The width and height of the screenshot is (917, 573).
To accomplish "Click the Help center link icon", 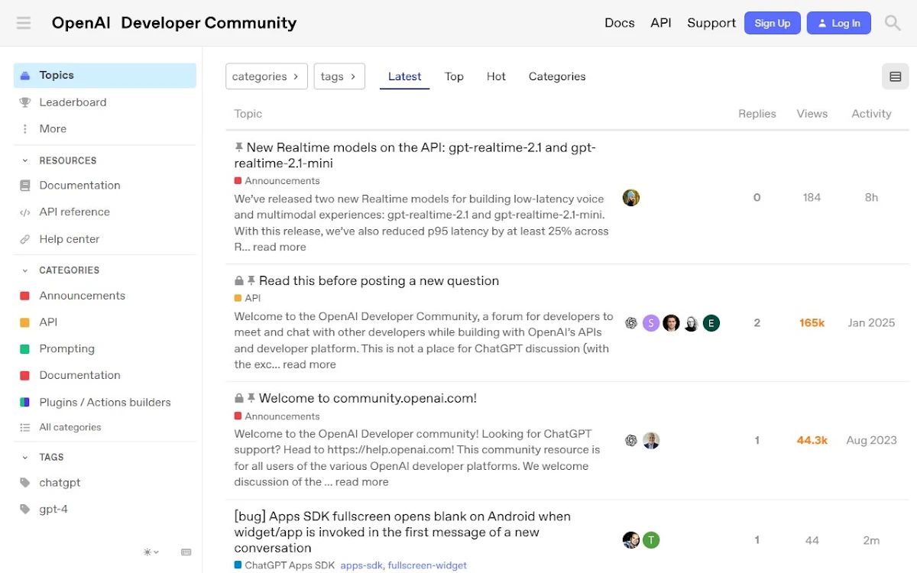I will (25, 239).
